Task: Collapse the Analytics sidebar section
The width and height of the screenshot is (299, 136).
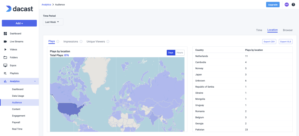Action: (x=35, y=81)
